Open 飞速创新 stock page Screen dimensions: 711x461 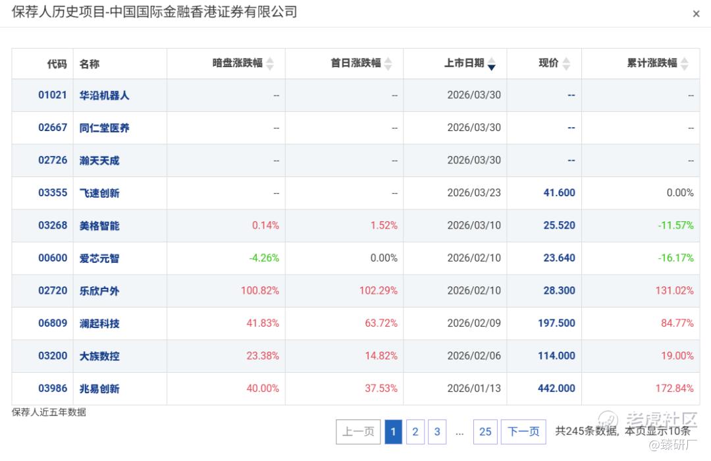(99, 194)
